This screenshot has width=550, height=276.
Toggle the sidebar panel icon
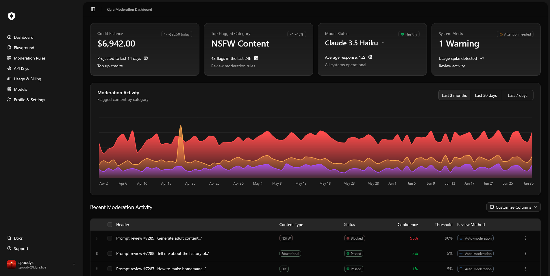pos(93,9)
